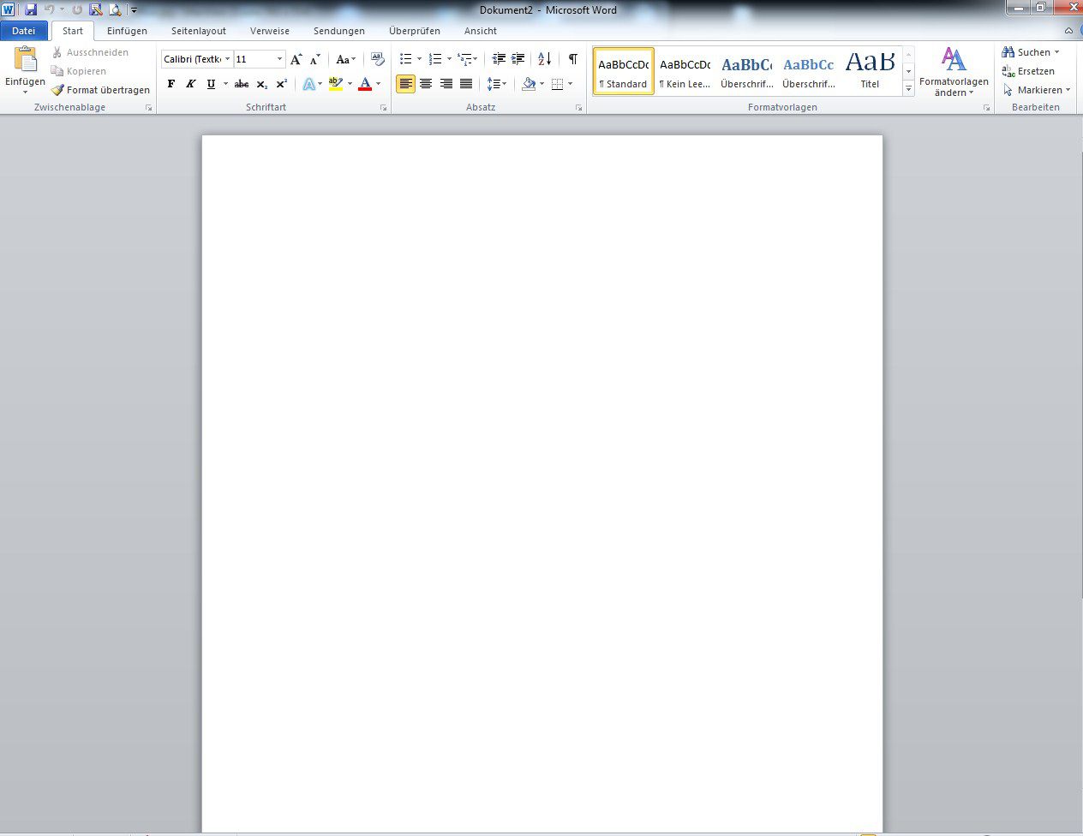Center-align the paragraph
This screenshot has height=836, width=1083.
426,83
